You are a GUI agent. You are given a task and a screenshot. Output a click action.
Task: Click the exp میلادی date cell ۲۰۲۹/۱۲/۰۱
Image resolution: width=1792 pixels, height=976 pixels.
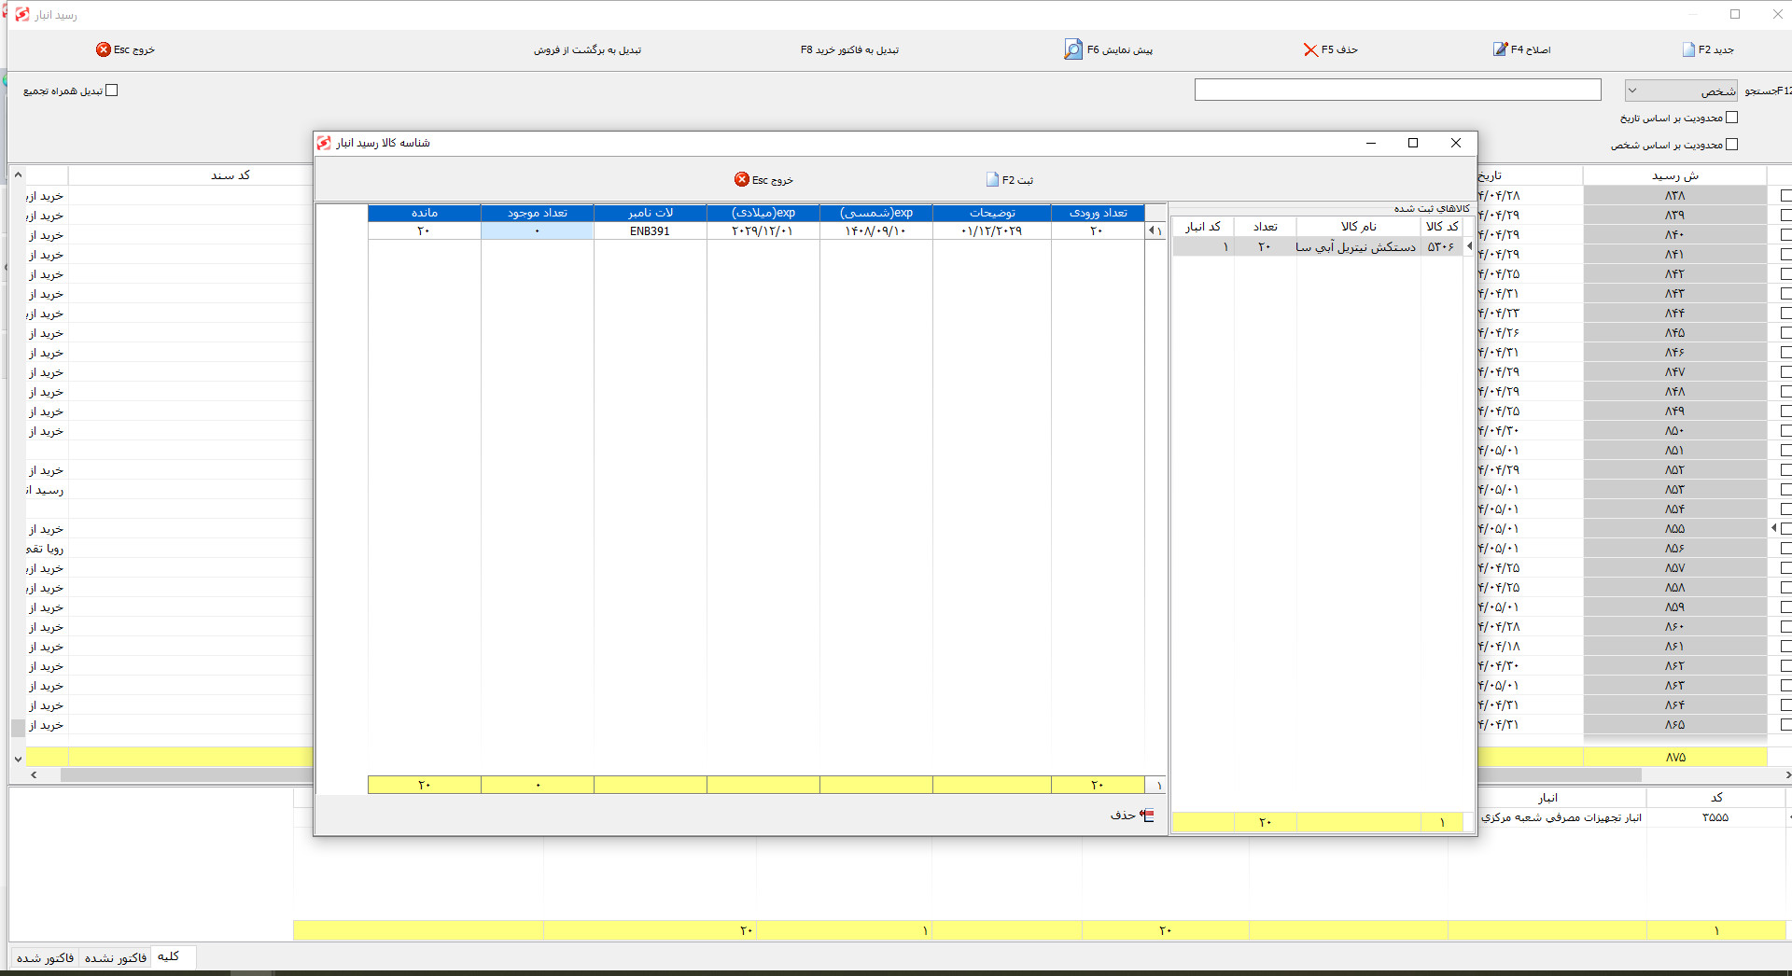tap(763, 231)
